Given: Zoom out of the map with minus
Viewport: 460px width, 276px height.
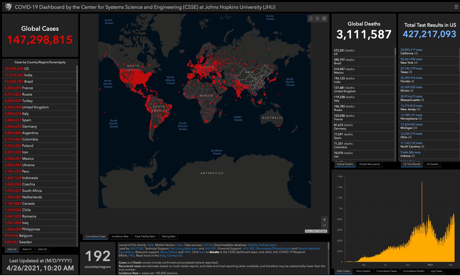Looking at the screenshot, I should 324,225.
